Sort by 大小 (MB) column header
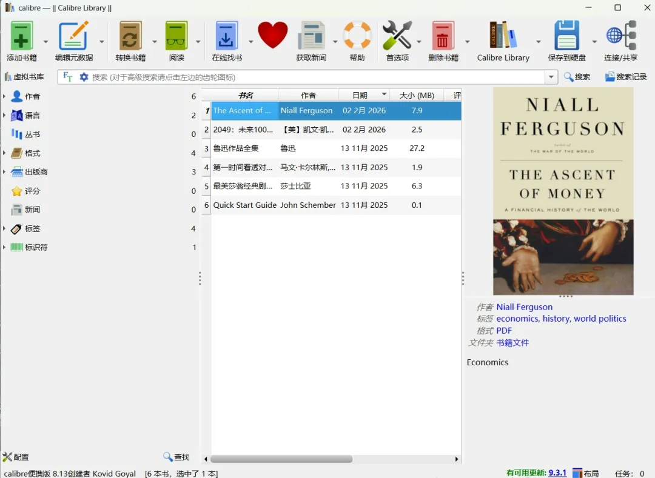This screenshot has width=655, height=478. tap(417, 95)
